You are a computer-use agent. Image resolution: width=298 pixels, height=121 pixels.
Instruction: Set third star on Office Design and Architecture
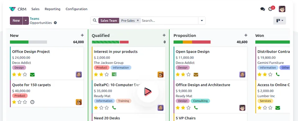click(x=188, y=108)
